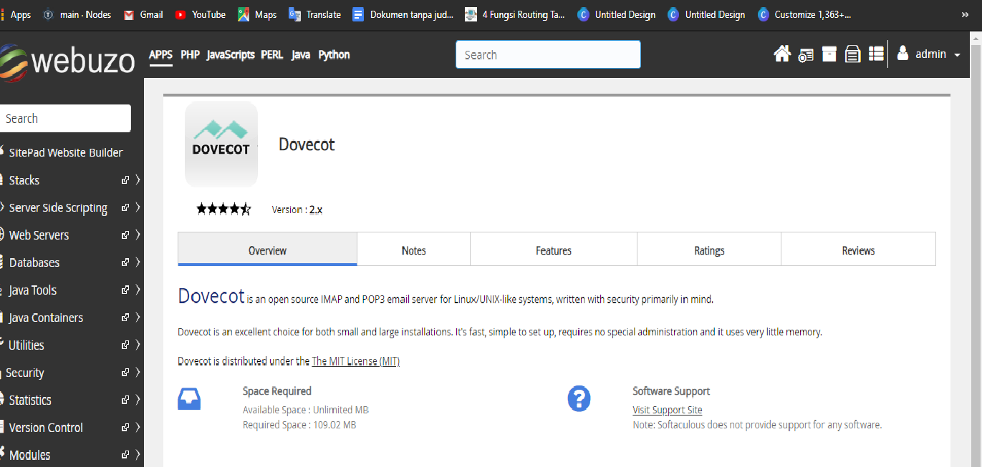Switch to the Notes tab

(413, 250)
